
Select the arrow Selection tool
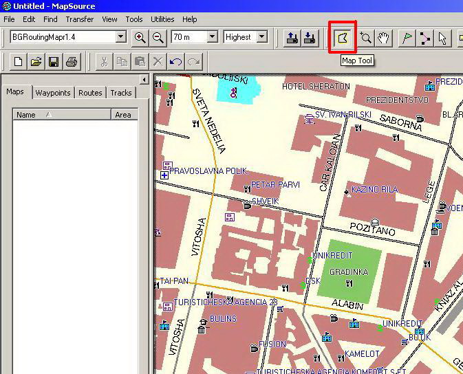(x=442, y=38)
